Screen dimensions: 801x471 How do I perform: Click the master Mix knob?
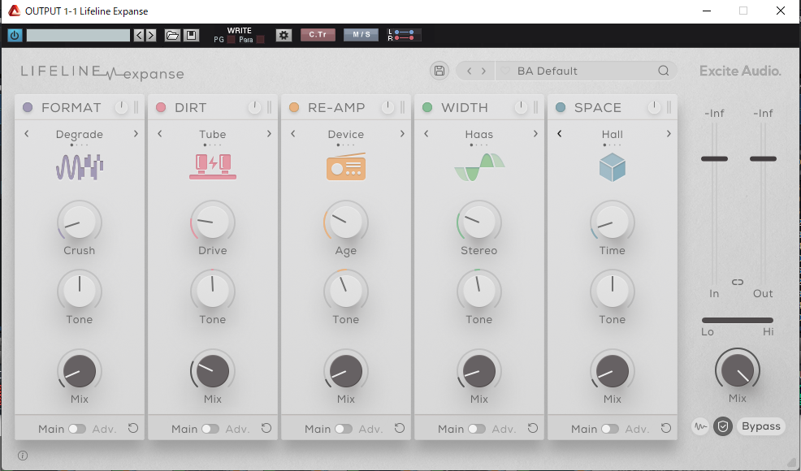(x=737, y=370)
